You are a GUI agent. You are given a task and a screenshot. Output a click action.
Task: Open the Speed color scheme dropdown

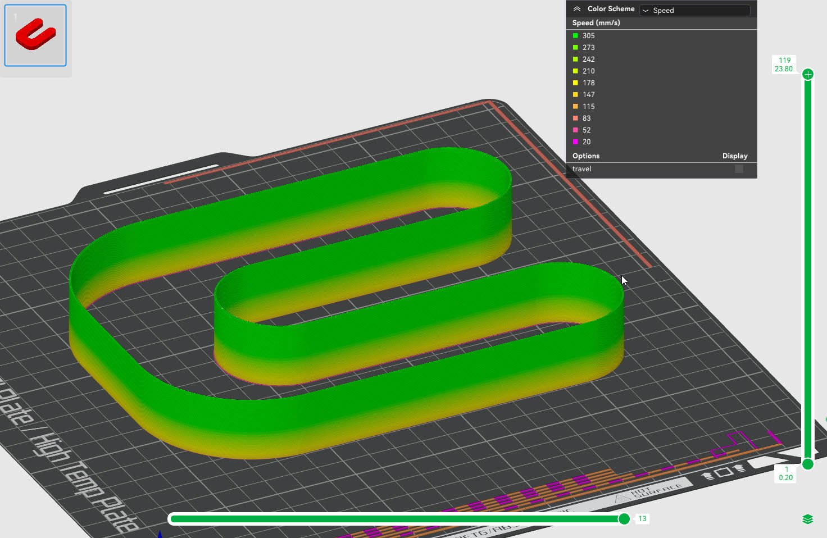pyautogui.click(x=694, y=10)
